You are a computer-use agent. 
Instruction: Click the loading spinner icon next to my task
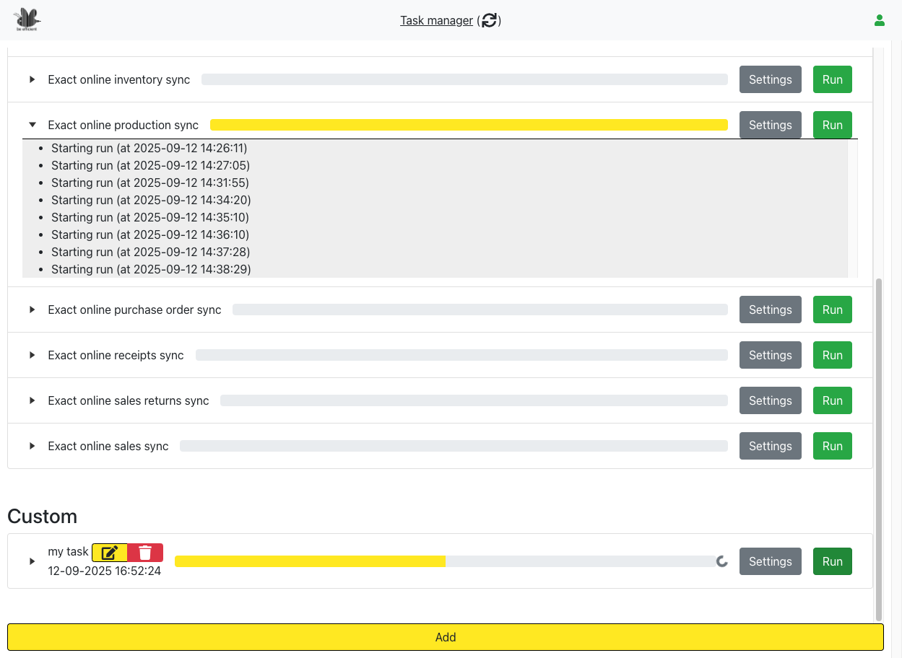(x=721, y=561)
